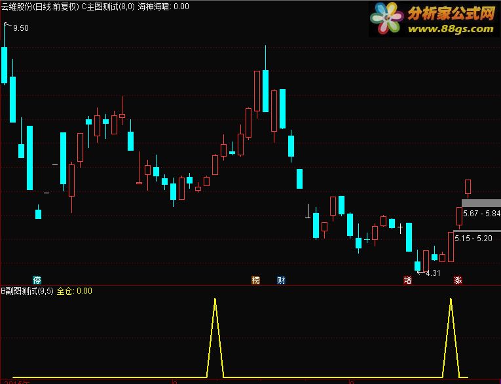
Task: Click the 停 event marker icon
Action: pos(37,280)
